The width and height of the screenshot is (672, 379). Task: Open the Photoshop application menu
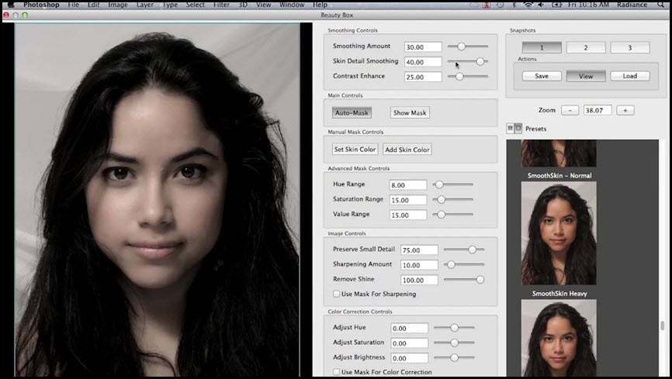41,5
